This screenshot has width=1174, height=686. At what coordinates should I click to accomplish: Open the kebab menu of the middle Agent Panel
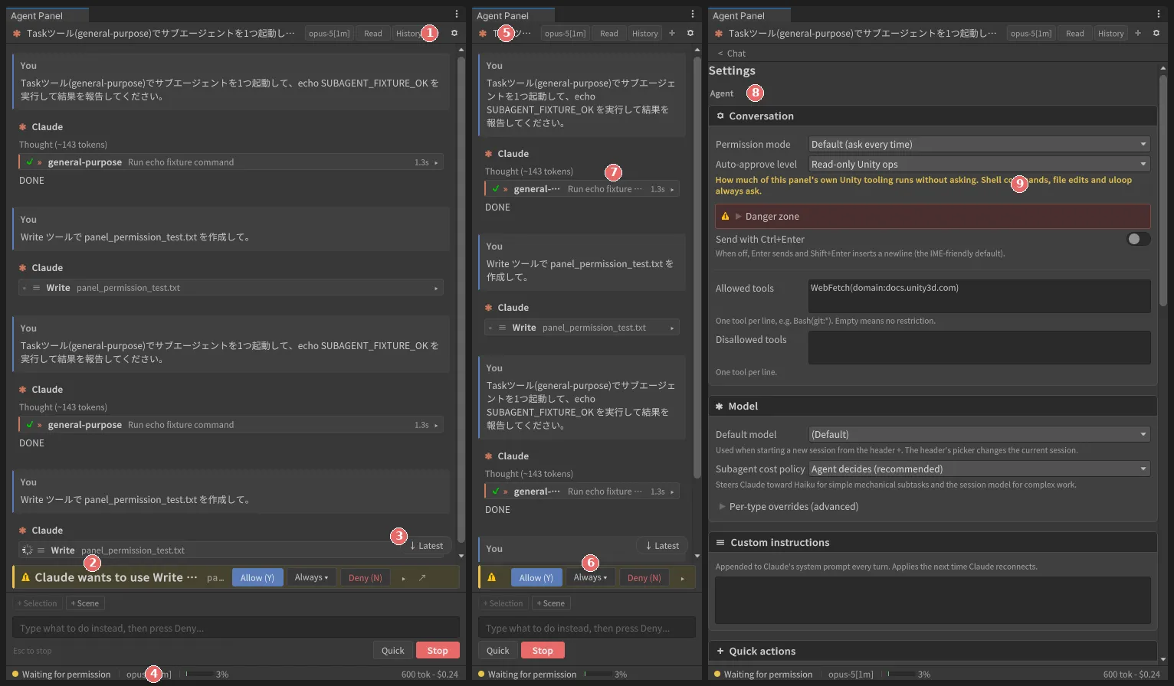click(x=693, y=14)
